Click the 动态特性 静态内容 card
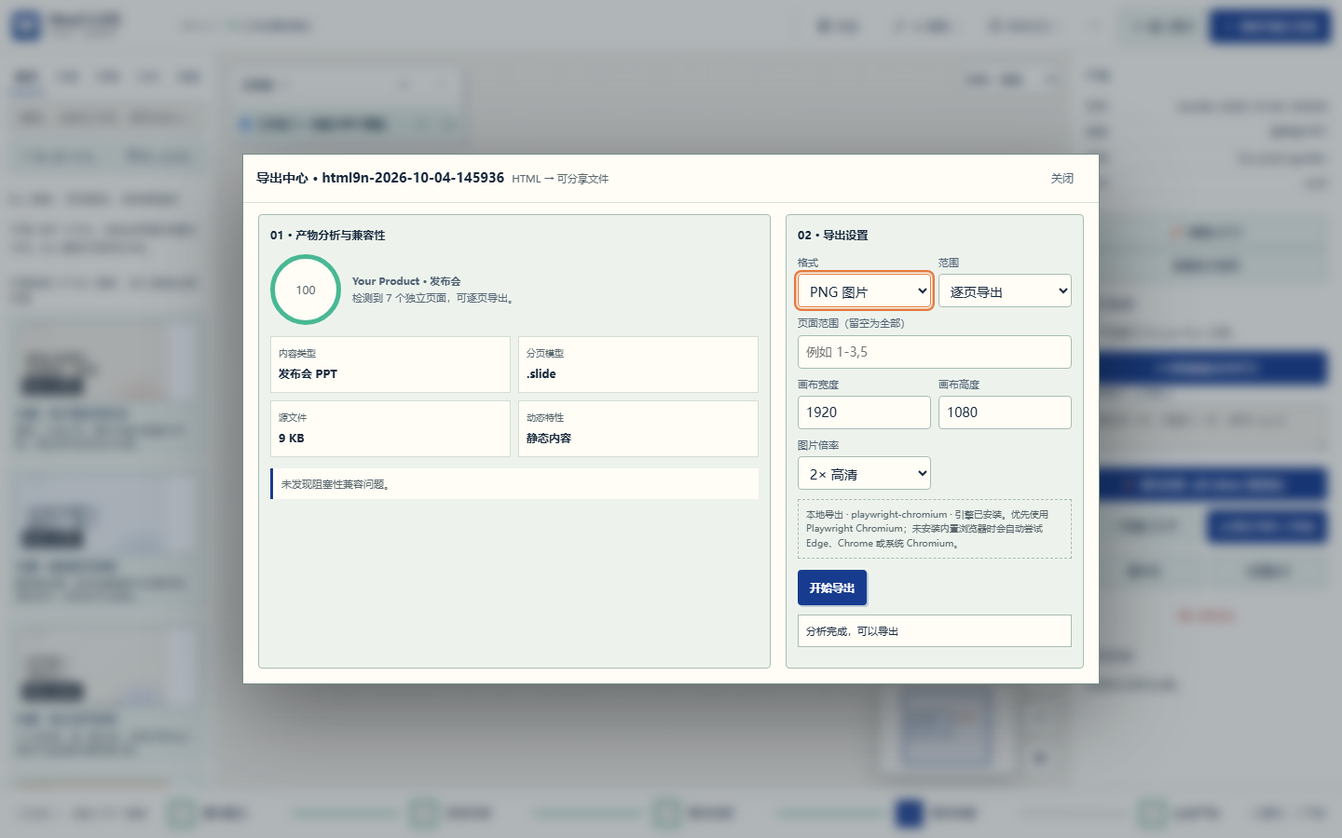This screenshot has height=838, width=1342. tap(638, 428)
